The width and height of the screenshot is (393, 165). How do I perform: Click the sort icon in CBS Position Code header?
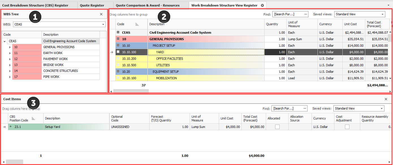(x=33, y=119)
